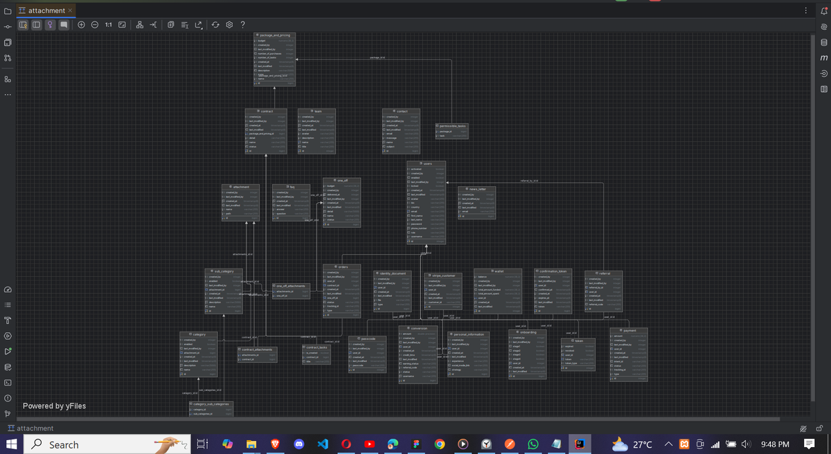Screen dimensions: 831x454
Task: Zoom in on the diagram
Action: point(81,24)
